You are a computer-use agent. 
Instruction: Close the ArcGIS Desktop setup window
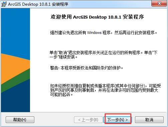[x=159, y=3]
